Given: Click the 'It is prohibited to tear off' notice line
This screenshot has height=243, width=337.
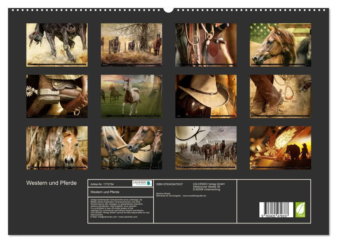Looking at the screenshot, I should (112, 208).
